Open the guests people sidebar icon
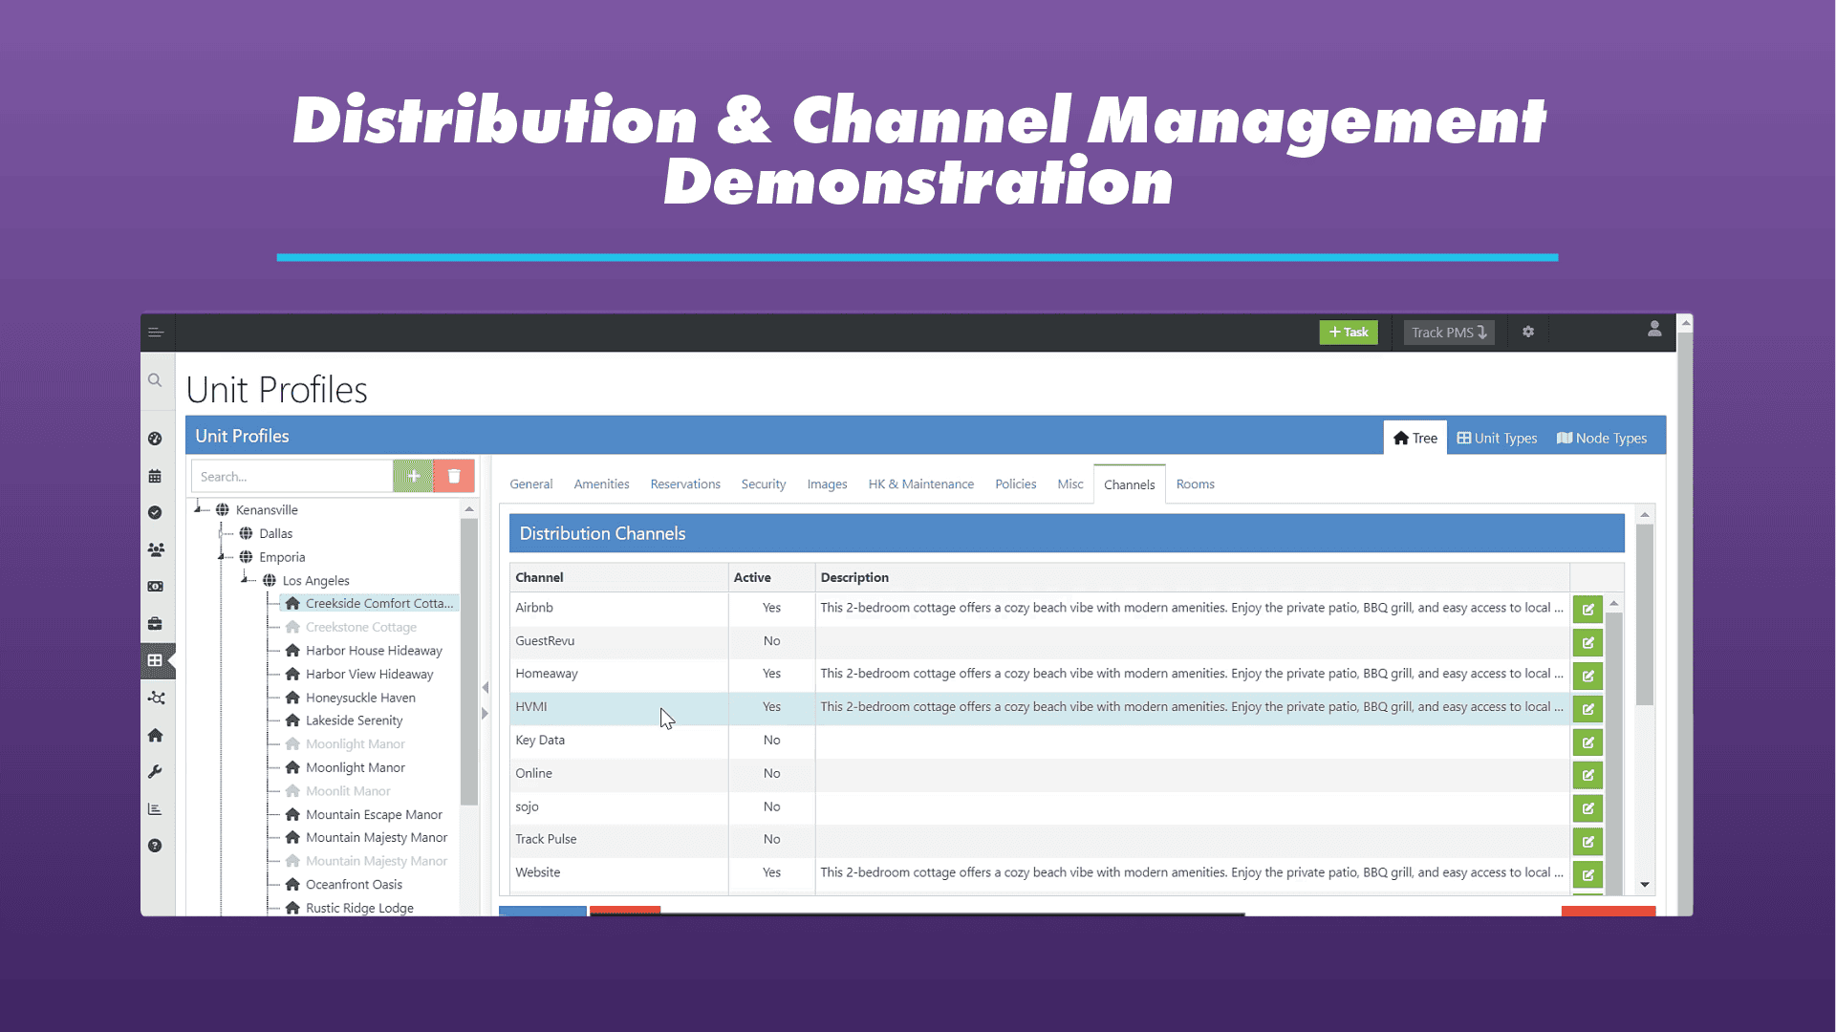The width and height of the screenshot is (1836, 1032). point(155,550)
